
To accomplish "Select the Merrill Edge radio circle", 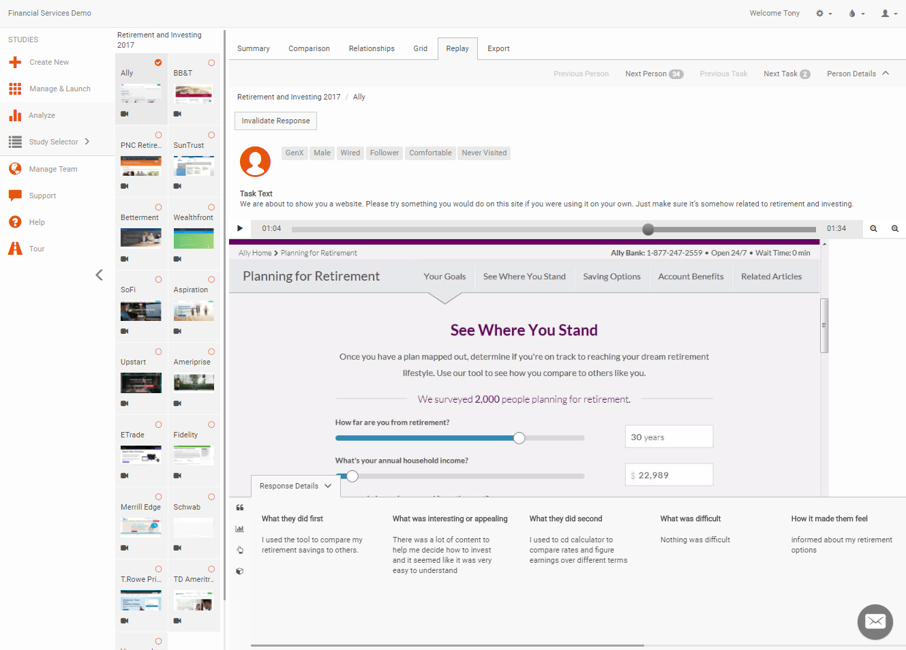I will click(158, 497).
